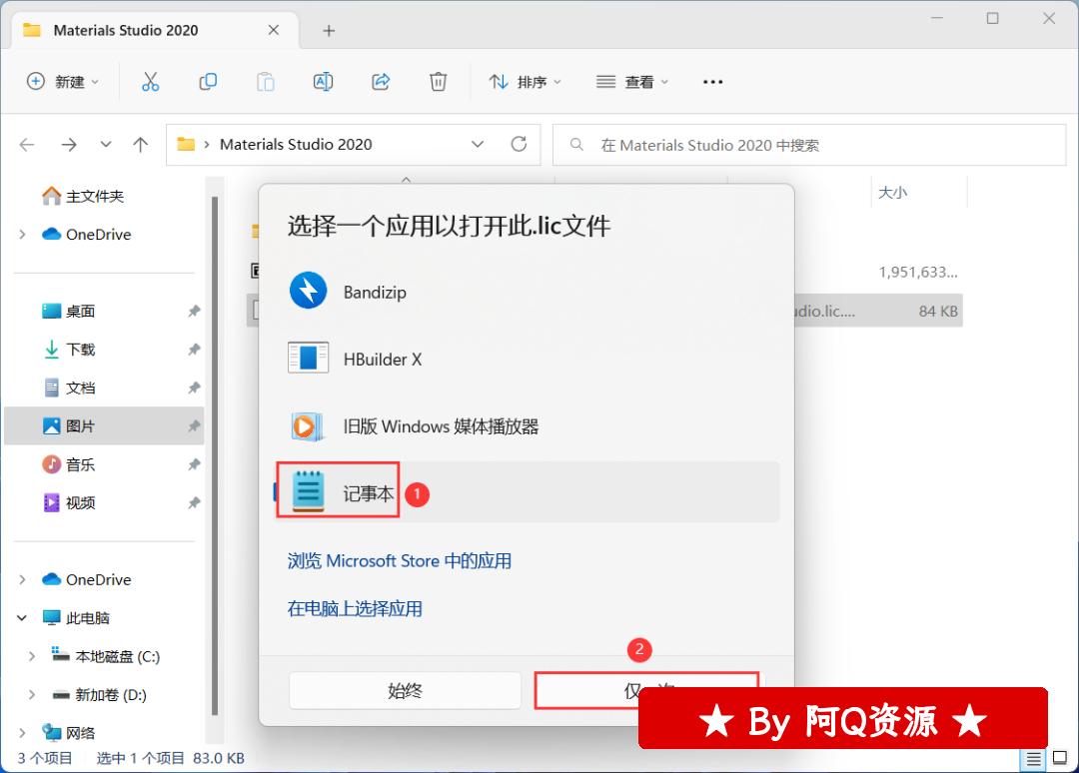Click the Delete trash can icon
The width and height of the screenshot is (1079, 773).
pos(438,82)
